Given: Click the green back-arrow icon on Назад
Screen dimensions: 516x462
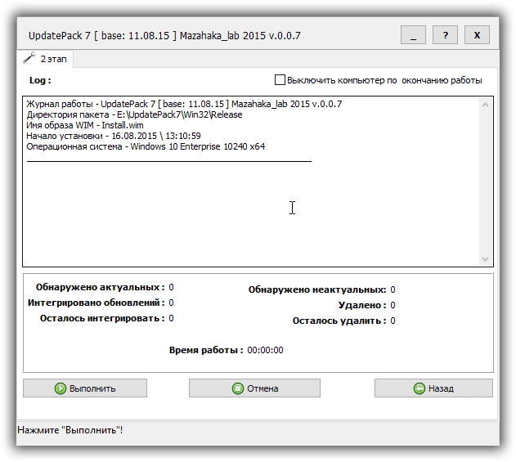Looking at the screenshot, I should click(x=420, y=388).
